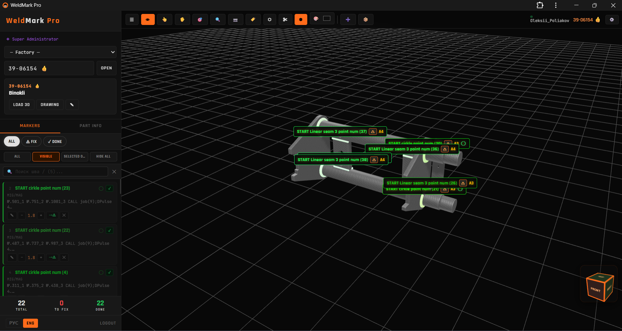Select the SELECTED O... filter button

pyautogui.click(x=75, y=157)
